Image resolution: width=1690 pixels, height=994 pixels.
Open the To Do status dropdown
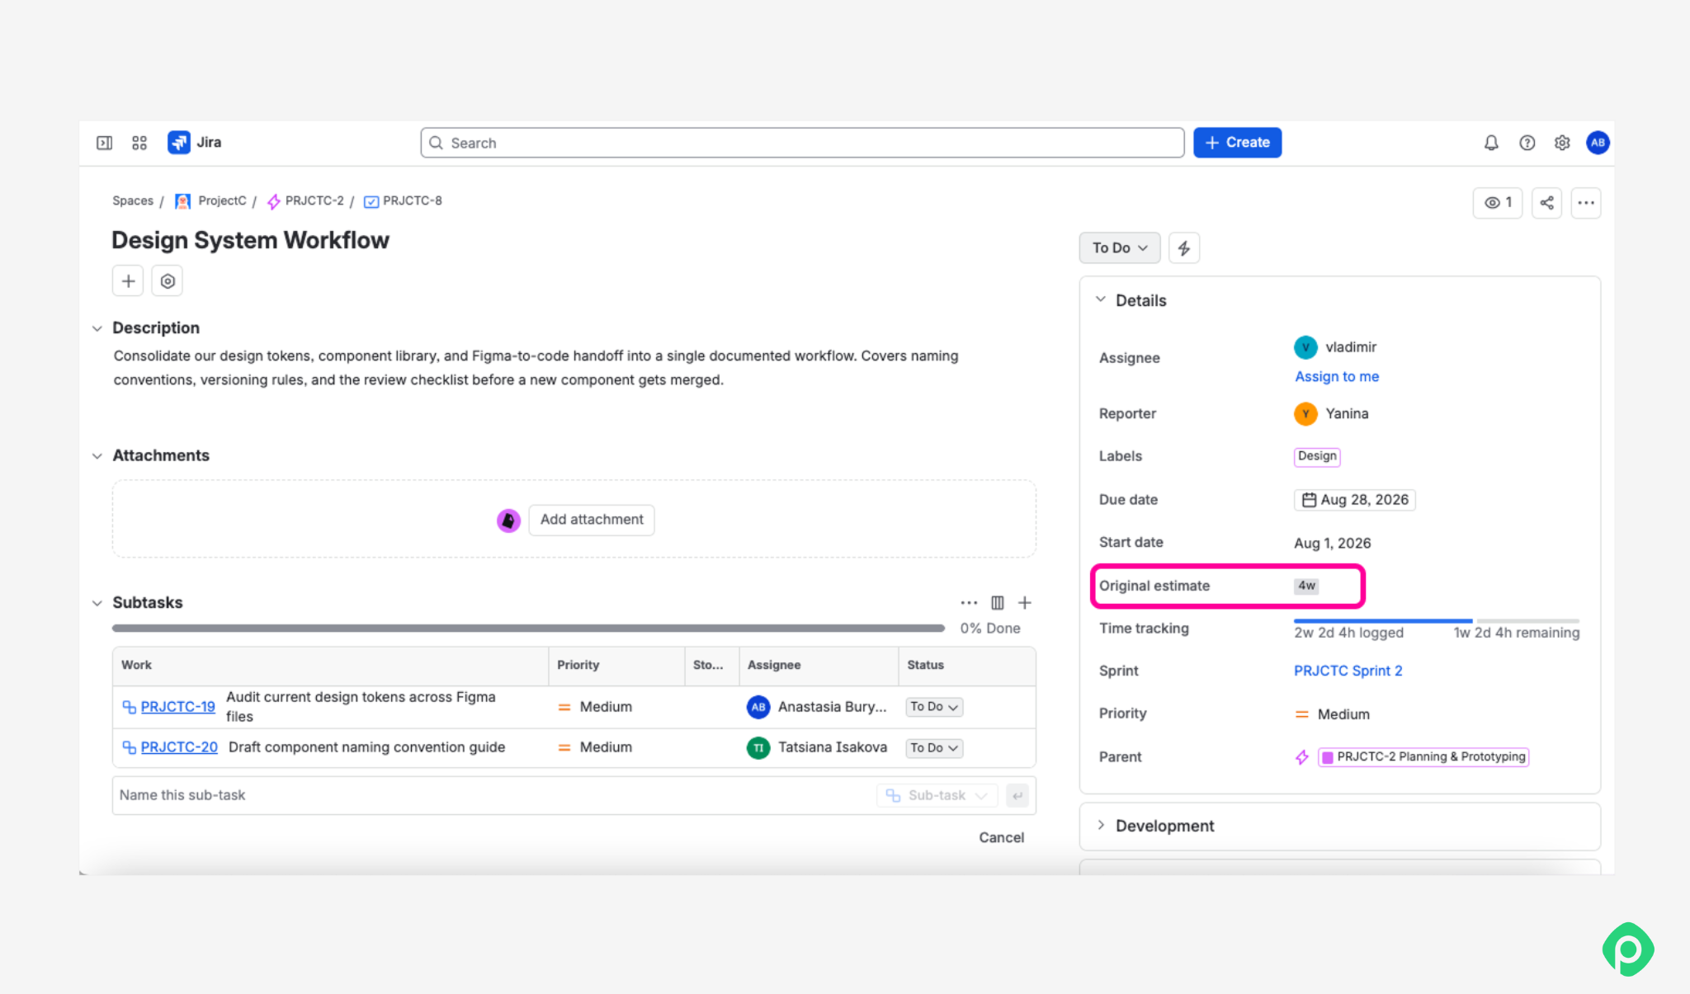click(x=1120, y=247)
